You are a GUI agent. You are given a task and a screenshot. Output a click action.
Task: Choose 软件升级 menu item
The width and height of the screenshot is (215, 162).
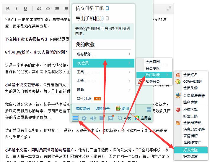pos(103,99)
